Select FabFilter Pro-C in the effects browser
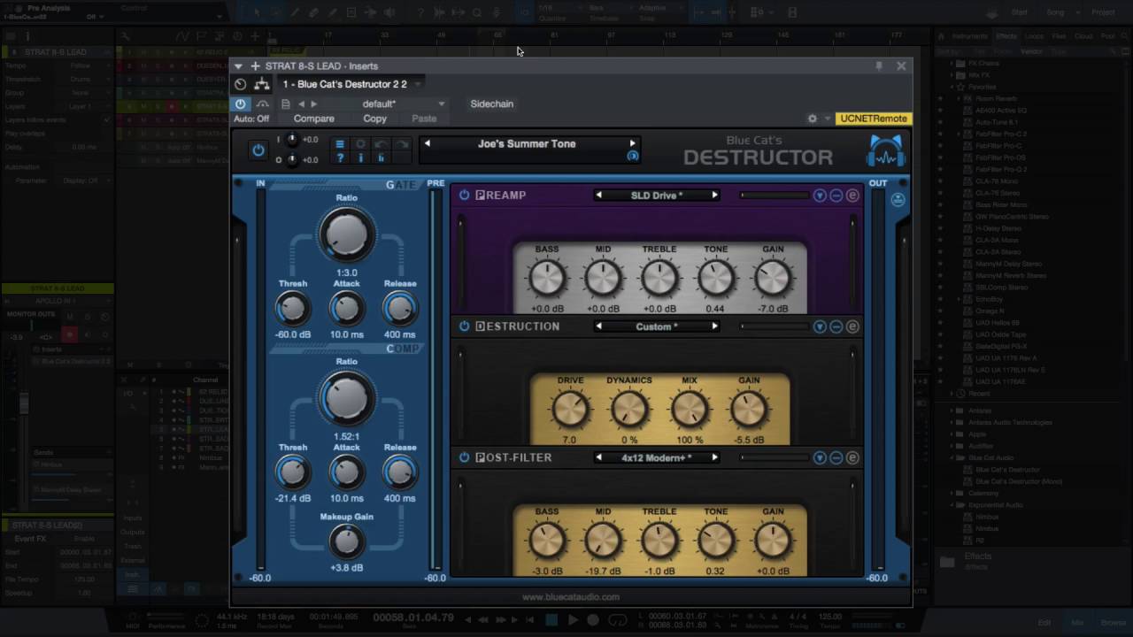This screenshot has height=637, width=1133. point(998,146)
